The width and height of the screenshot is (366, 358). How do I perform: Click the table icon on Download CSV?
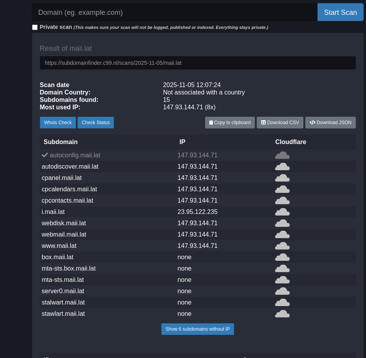coord(263,123)
